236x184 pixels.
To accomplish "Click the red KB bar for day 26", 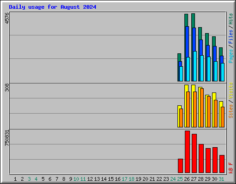I will 187,152.
